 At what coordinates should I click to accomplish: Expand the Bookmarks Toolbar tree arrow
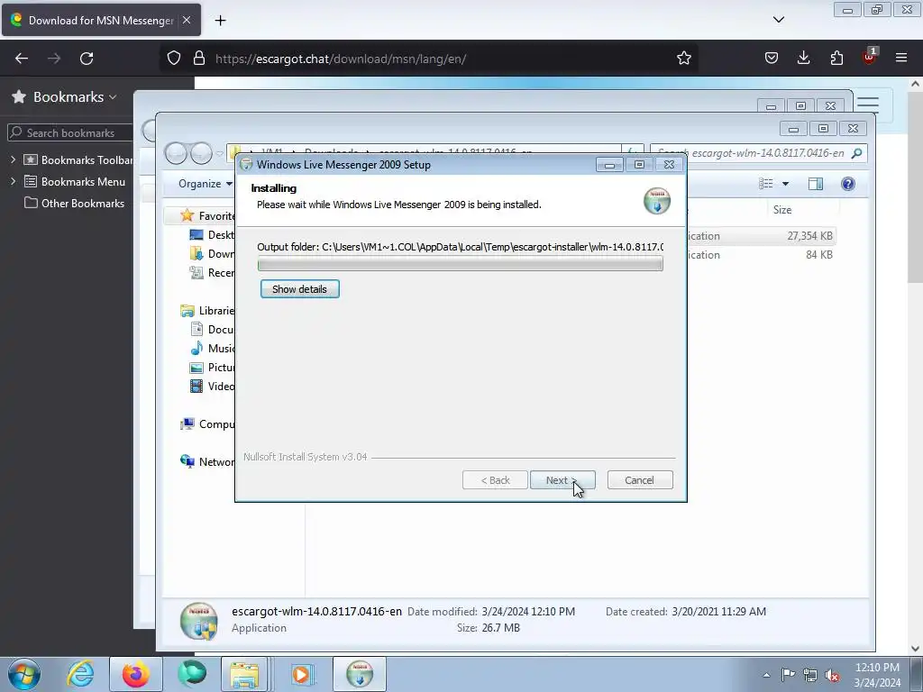13,159
